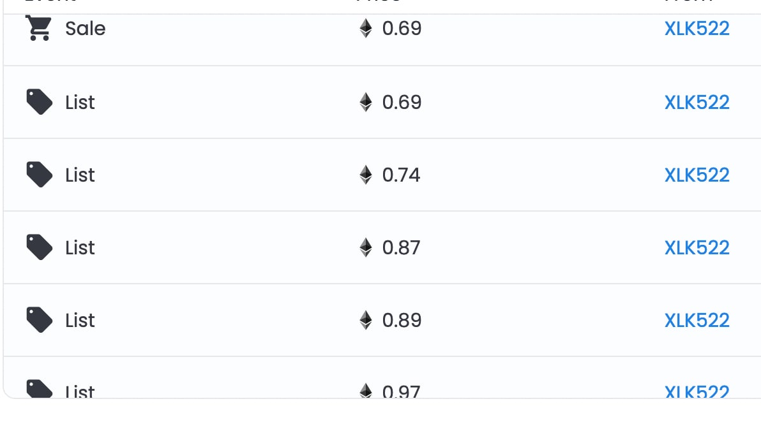Open the XLK522 link in the 0.87 row

click(697, 247)
